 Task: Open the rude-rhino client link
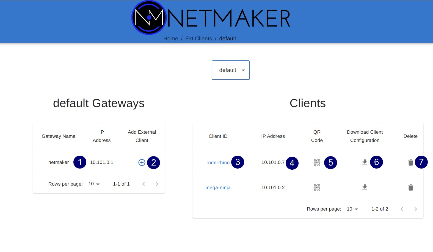pyautogui.click(x=218, y=163)
